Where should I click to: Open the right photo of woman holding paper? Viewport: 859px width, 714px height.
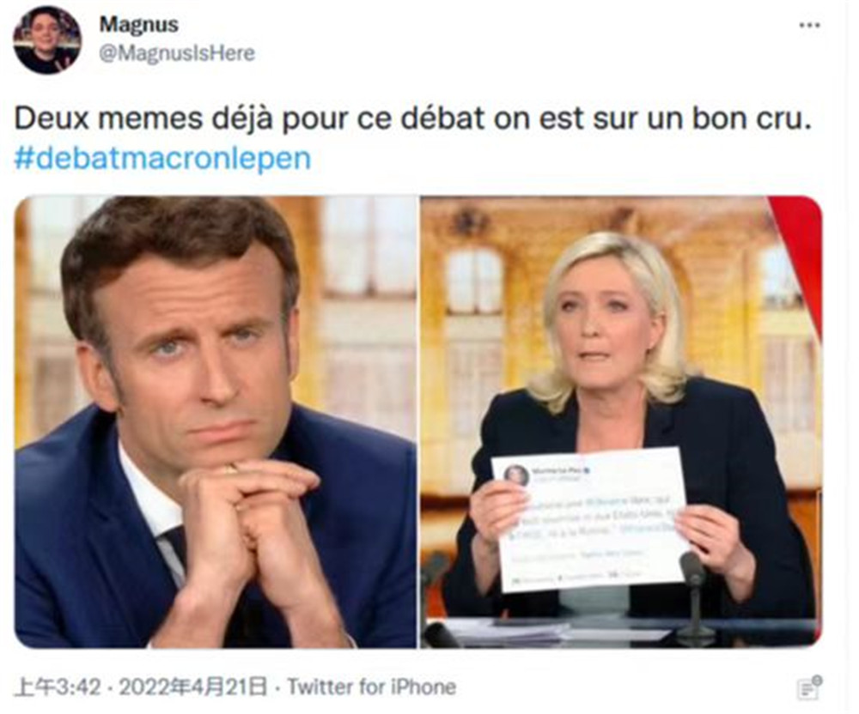pos(621,422)
